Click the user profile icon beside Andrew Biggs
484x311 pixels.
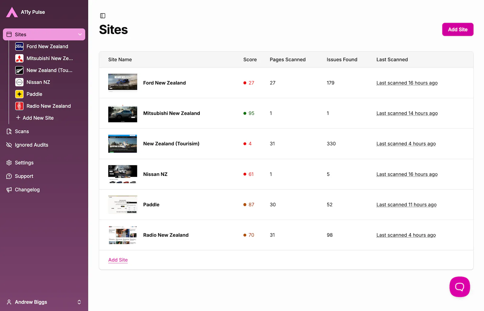pos(9,302)
